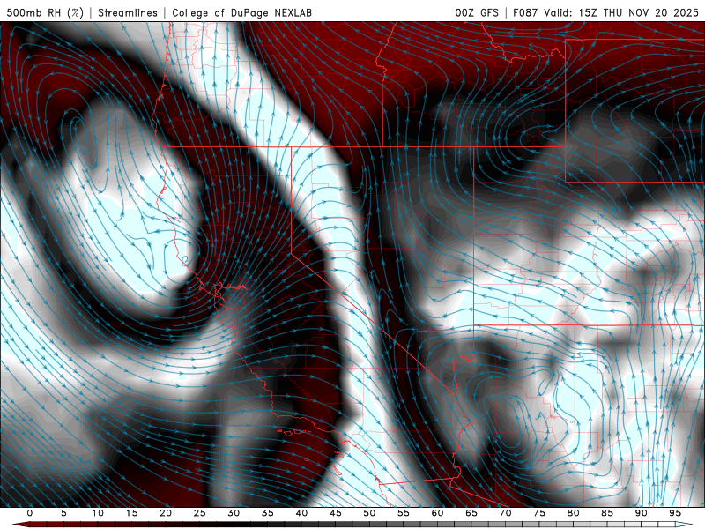
Task: Click the 30 value on the color scale
Action: 234,513
